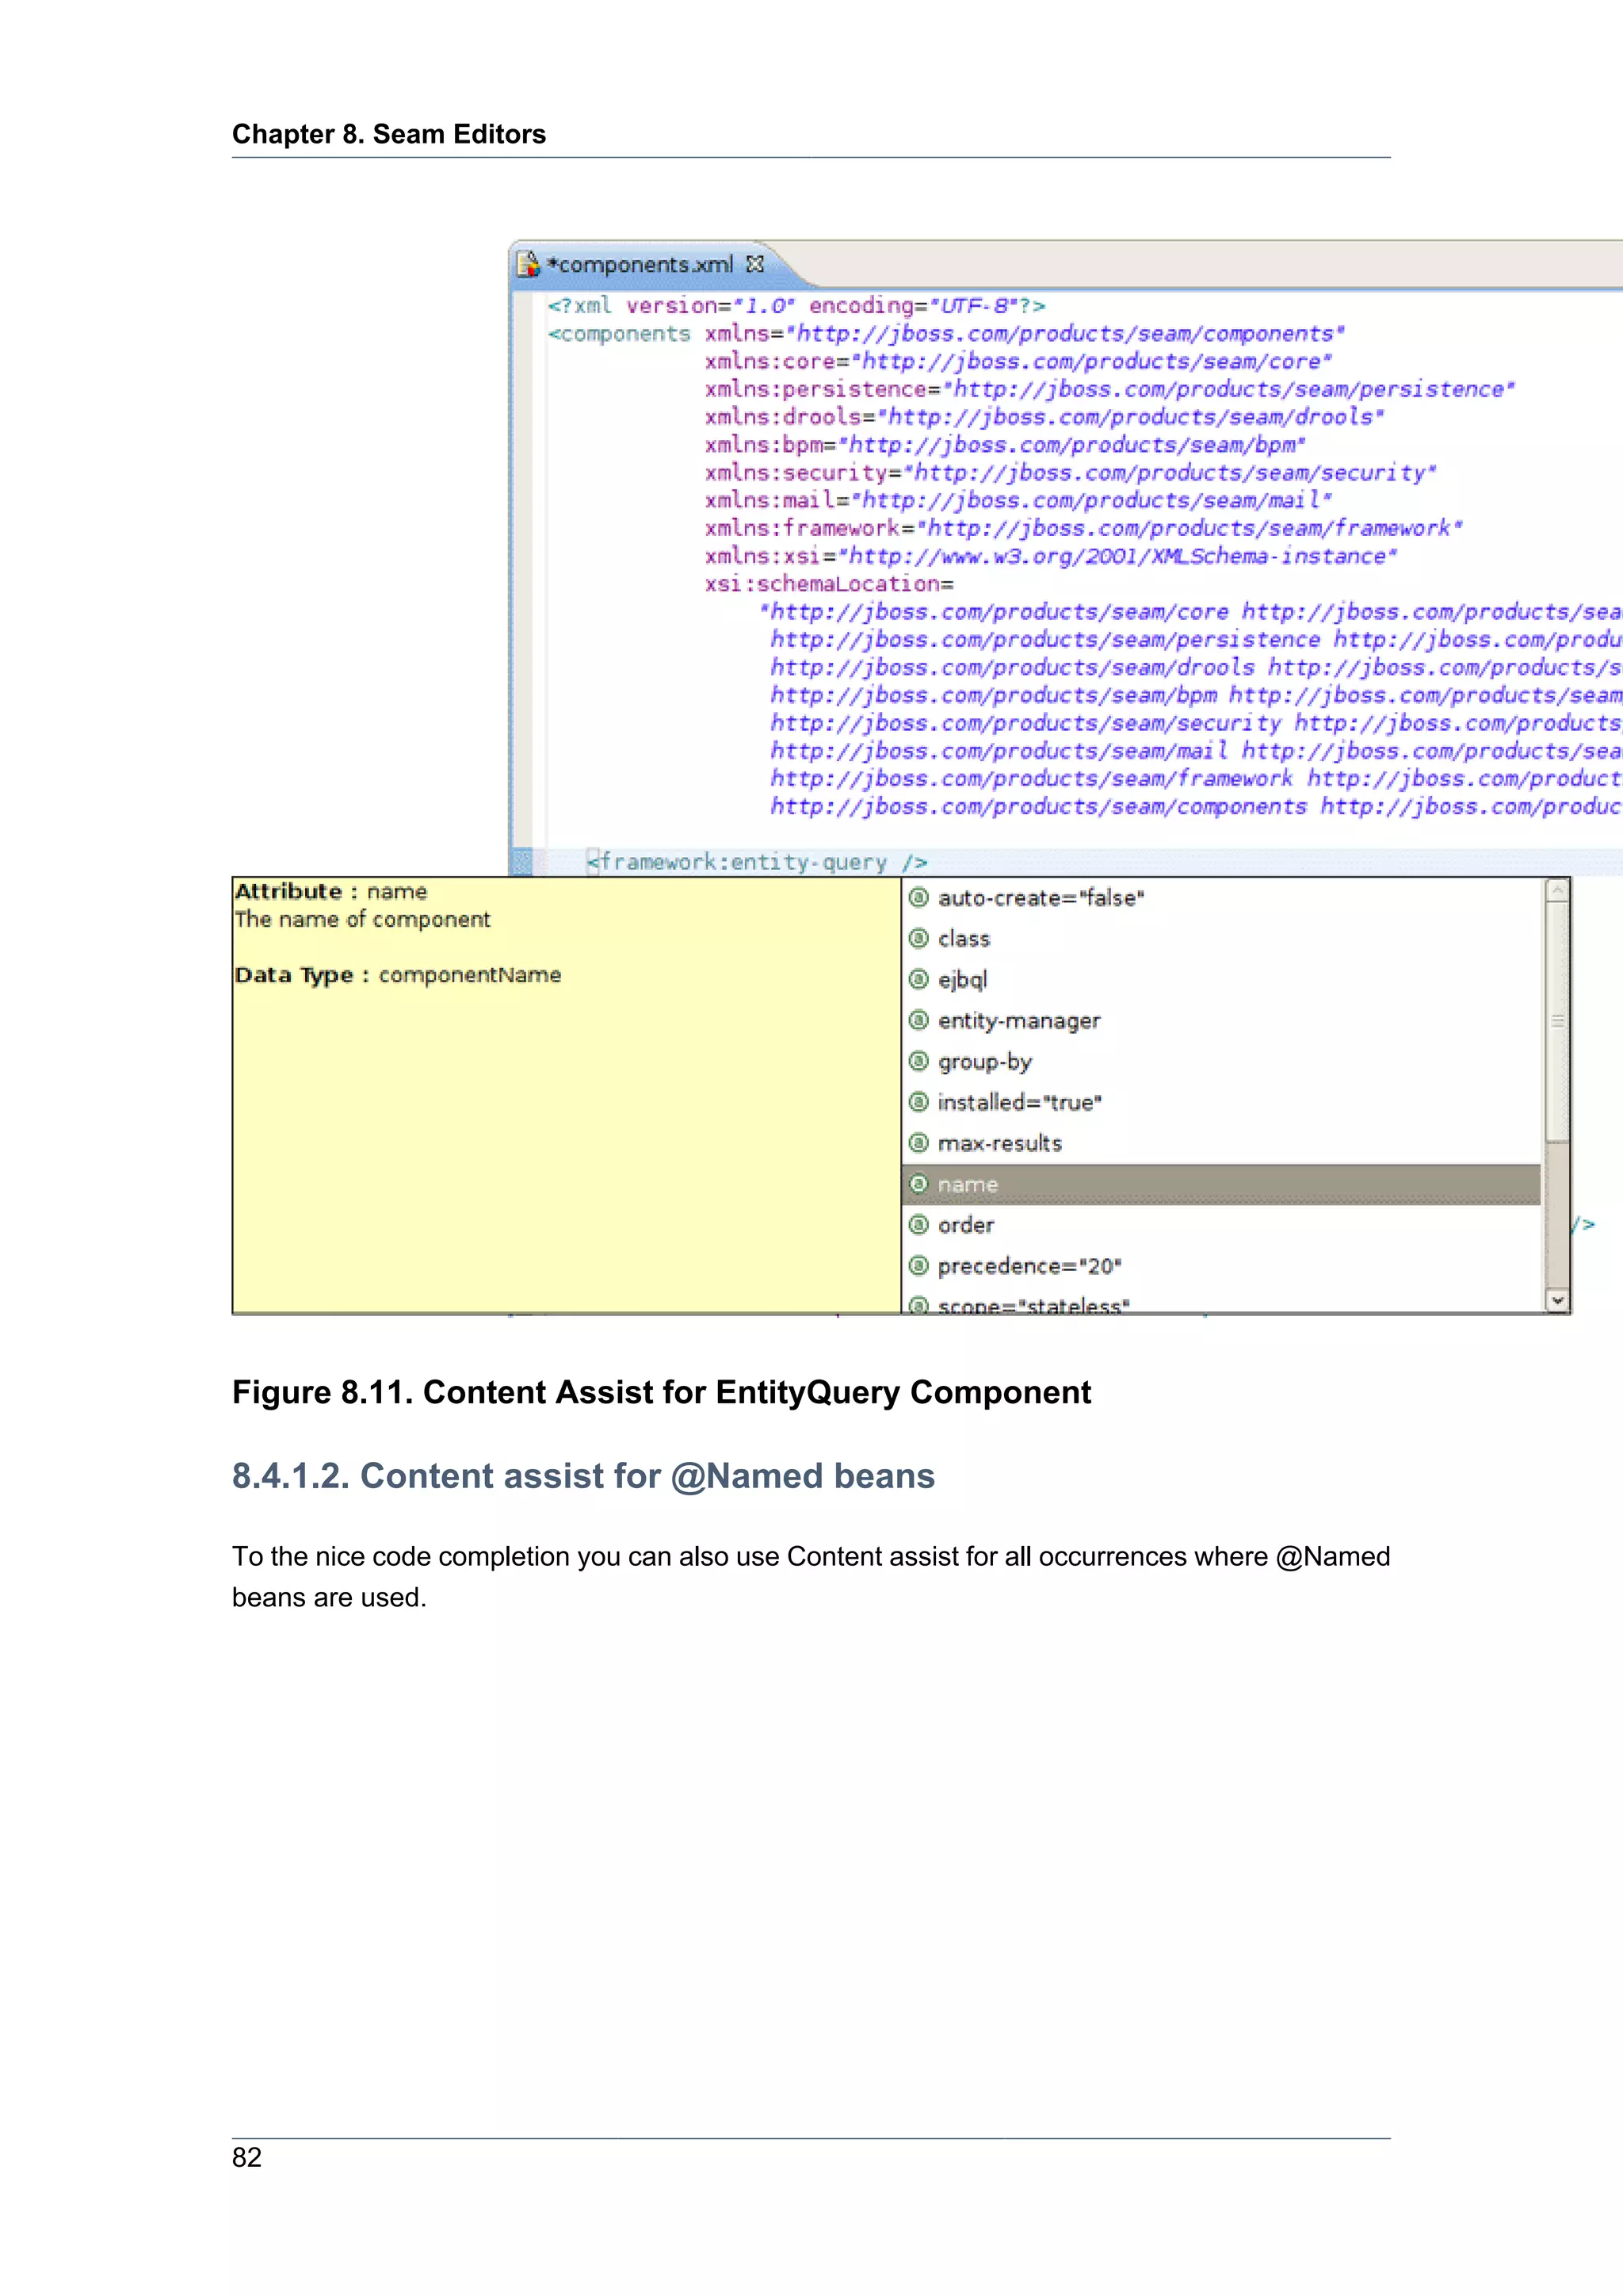Choose scope="stateless" proposal
1623x2296 pixels.
(x=1221, y=1302)
